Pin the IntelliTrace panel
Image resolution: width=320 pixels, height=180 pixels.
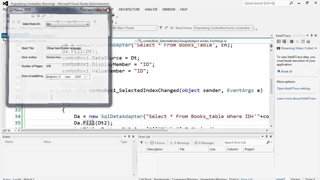point(311,35)
